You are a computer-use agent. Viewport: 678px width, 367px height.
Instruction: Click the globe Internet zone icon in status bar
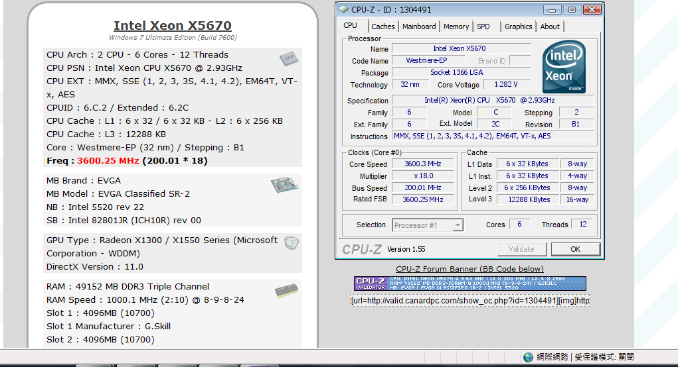click(x=528, y=357)
